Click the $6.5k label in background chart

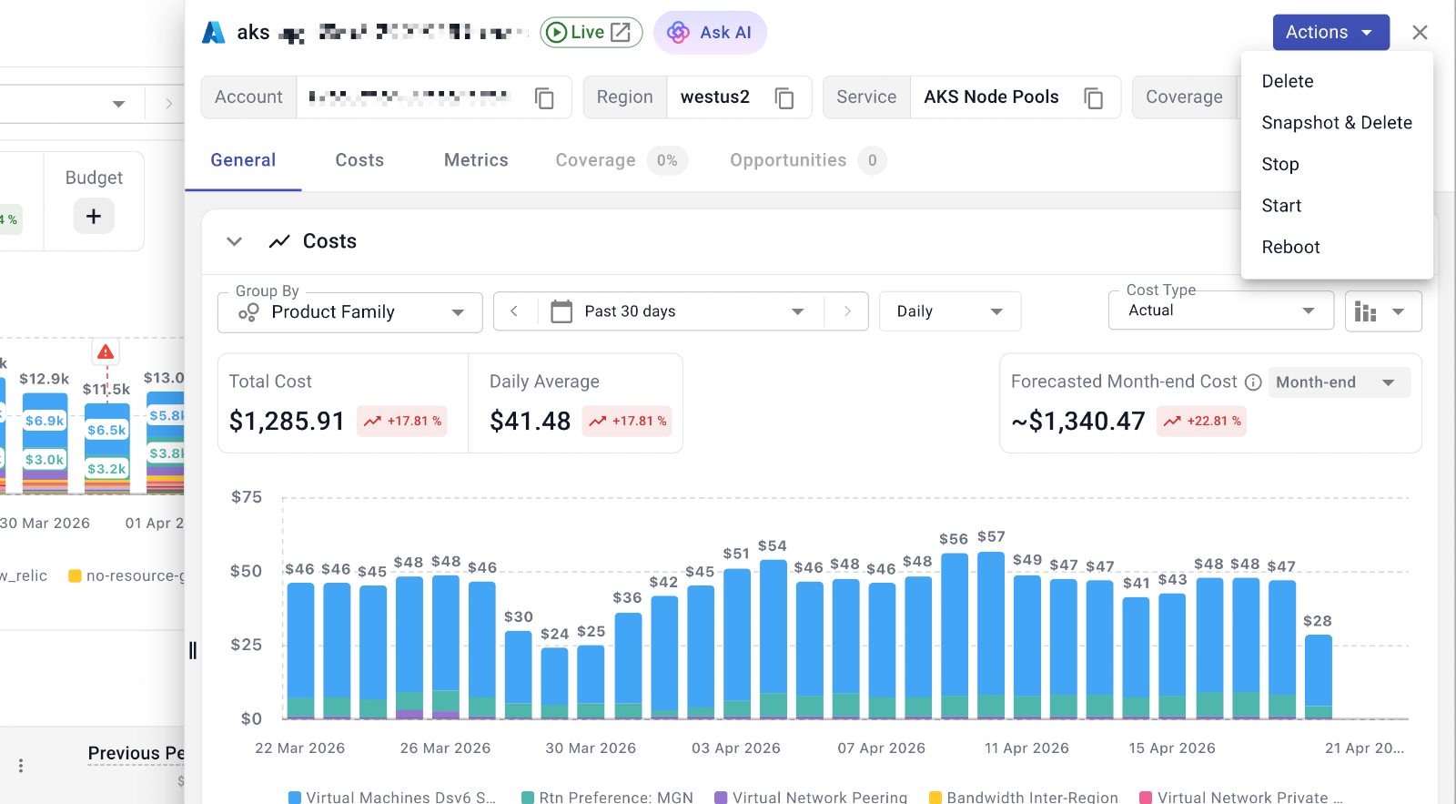(106, 430)
